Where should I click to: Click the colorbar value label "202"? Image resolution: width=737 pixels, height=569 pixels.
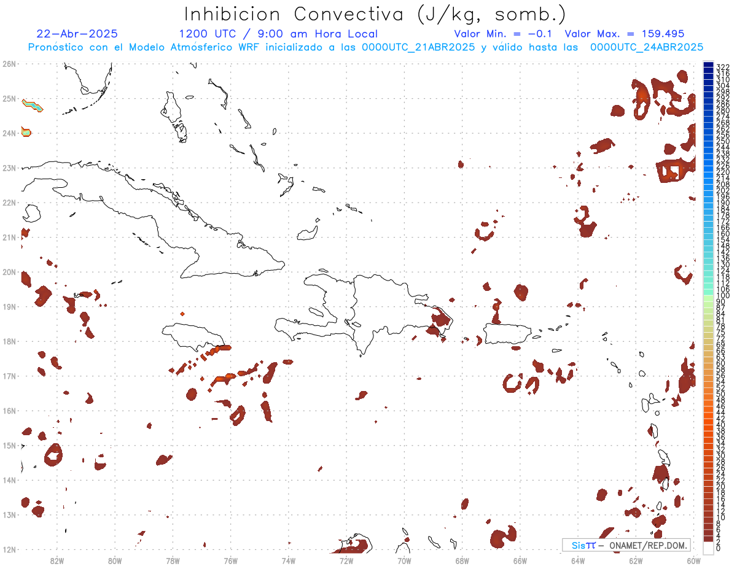coord(723,191)
